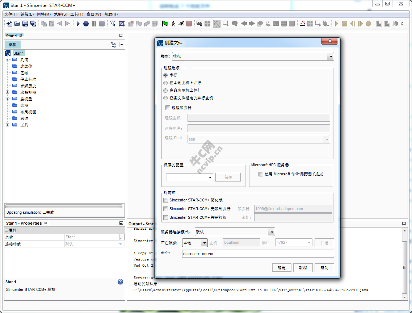
Task: Select 在命名主机上并行 radio option
Action: 165,91
